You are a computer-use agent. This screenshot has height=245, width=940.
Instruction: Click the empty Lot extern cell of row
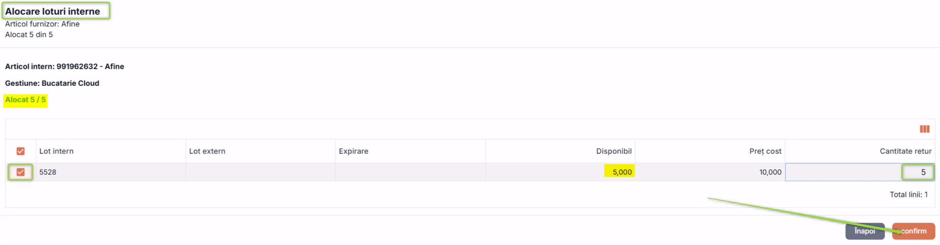click(x=260, y=172)
